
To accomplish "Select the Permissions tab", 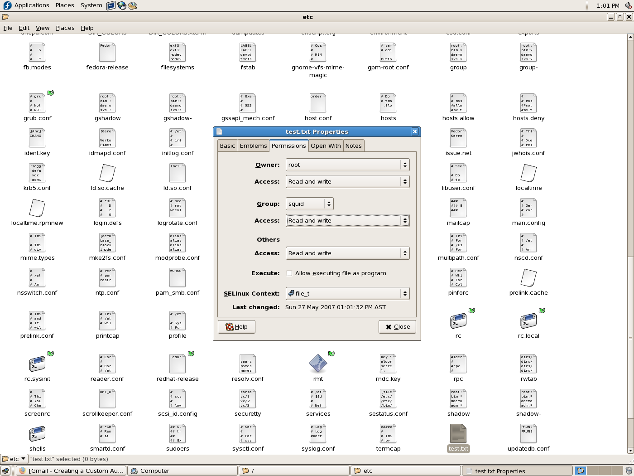I will coord(289,146).
